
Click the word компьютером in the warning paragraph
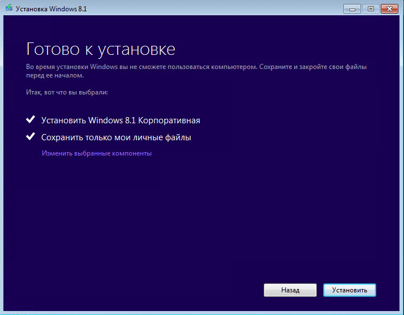(234, 67)
